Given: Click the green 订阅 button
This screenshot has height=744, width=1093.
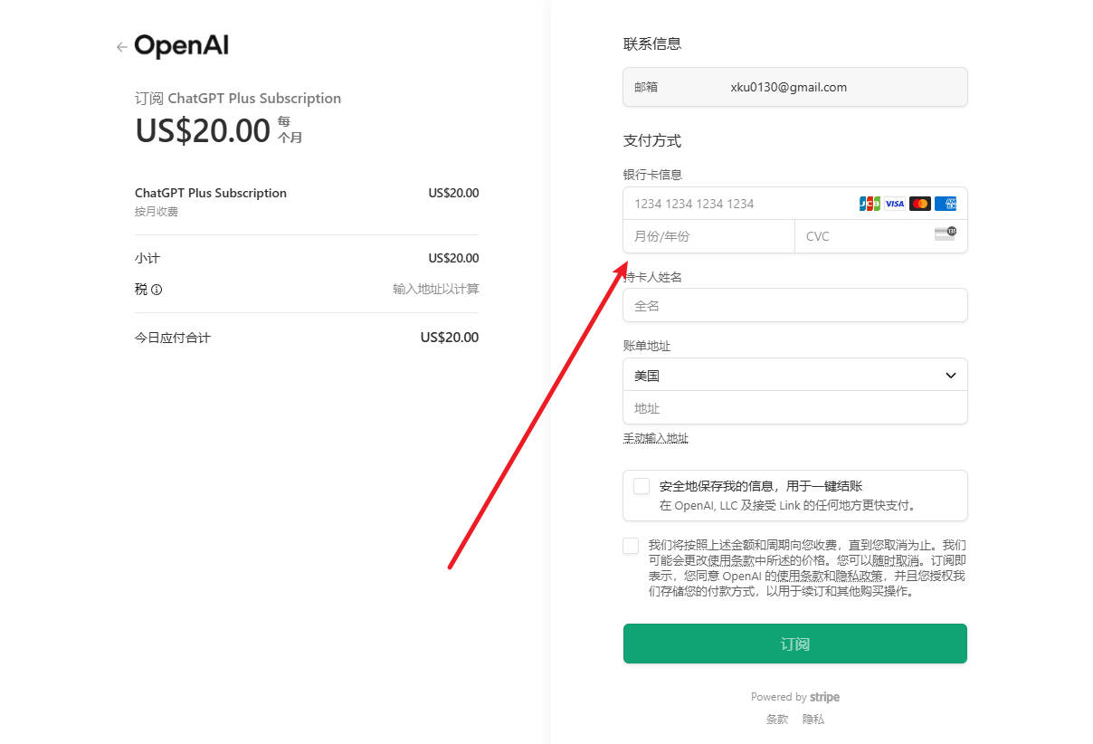Looking at the screenshot, I should coord(795,644).
